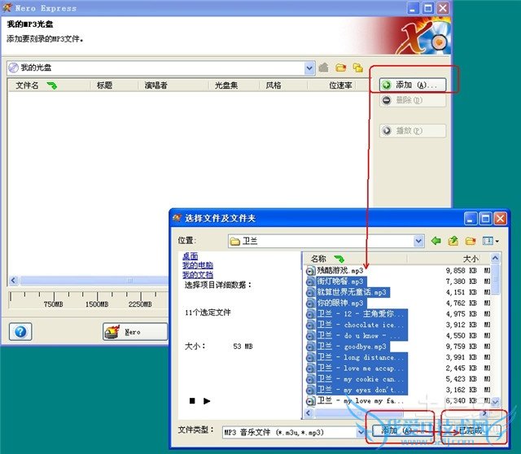Click the up-folder icon in file dialog
521x454 pixels.
coord(453,241)
